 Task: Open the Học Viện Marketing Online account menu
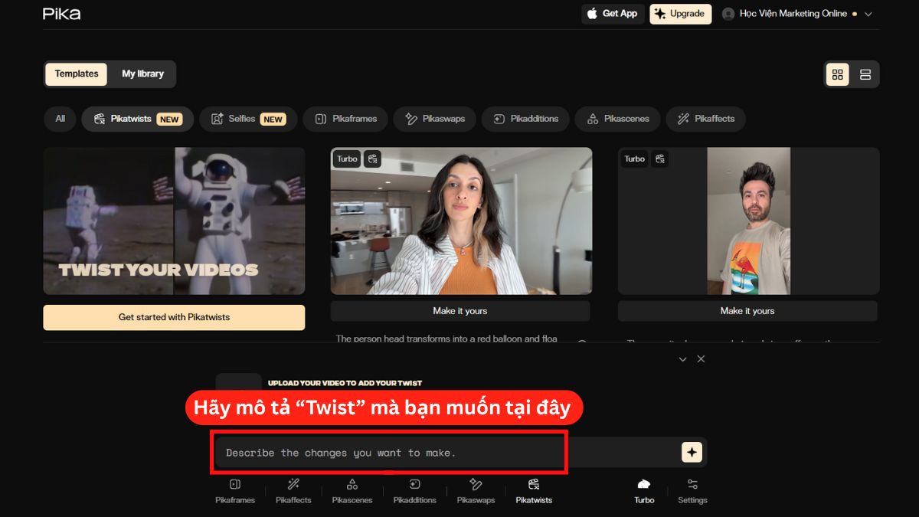coord(797,14)
